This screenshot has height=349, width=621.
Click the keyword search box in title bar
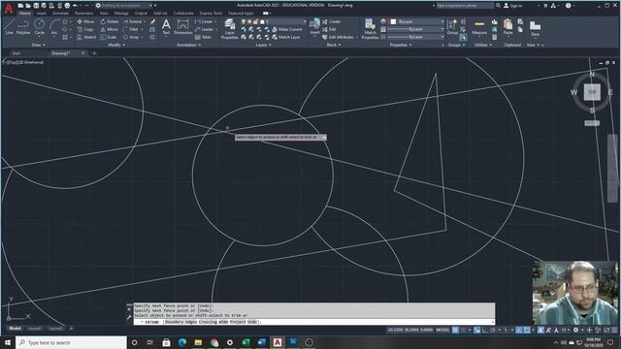click(465, 6)
